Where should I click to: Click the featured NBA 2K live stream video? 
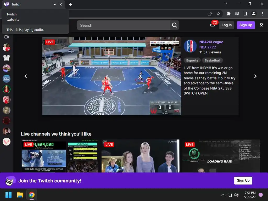(111, 76)
